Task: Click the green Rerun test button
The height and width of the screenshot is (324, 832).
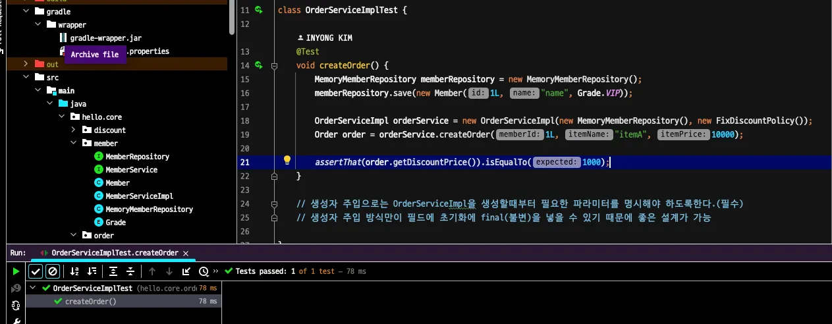Action: click(x=16, y=271)
